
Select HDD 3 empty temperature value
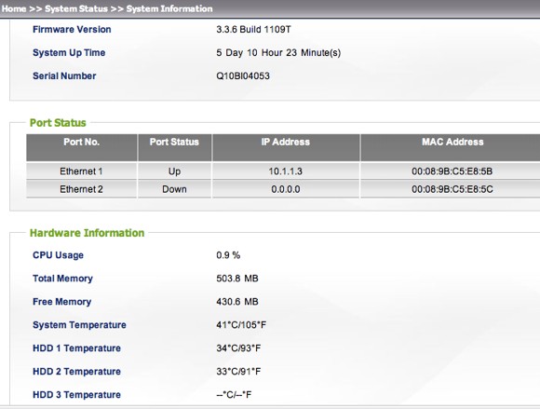(234, 395)
